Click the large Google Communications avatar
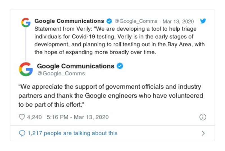This screenshot has width=225, height=151. tap(26, 69)
